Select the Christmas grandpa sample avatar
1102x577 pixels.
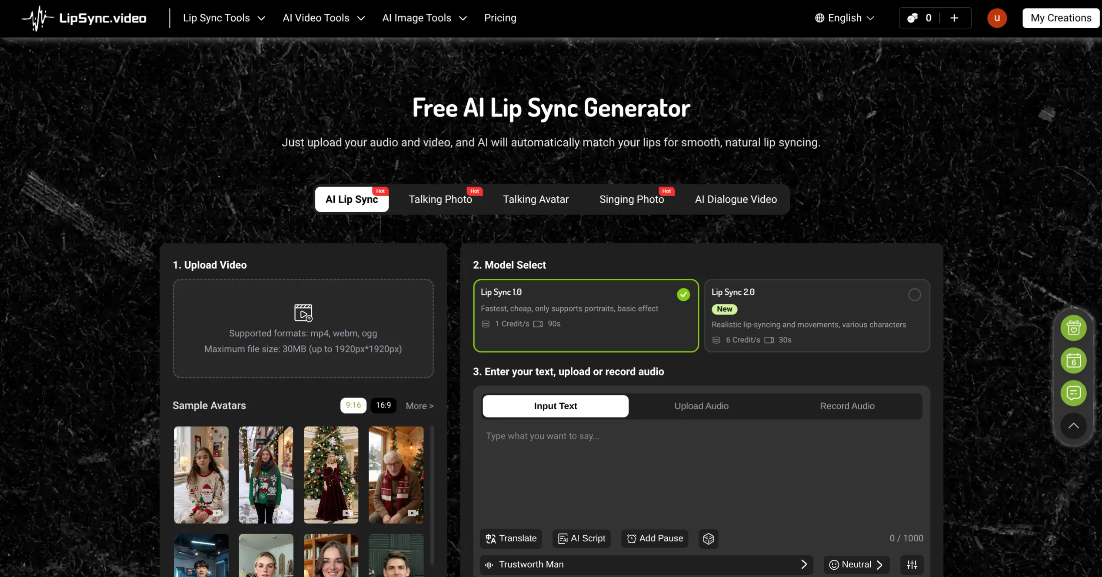tap(396, 475)
